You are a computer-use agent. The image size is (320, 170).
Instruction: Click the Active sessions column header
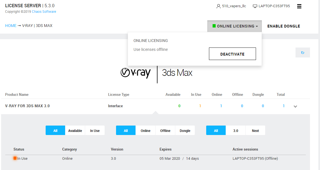245,149
